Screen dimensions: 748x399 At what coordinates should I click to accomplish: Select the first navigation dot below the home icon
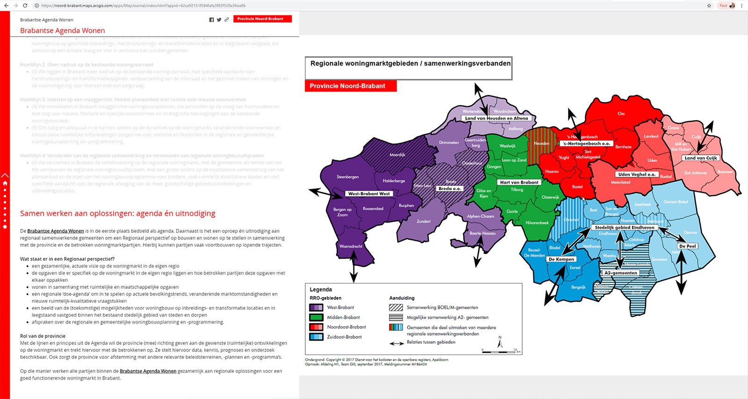(x=5, y=190)
